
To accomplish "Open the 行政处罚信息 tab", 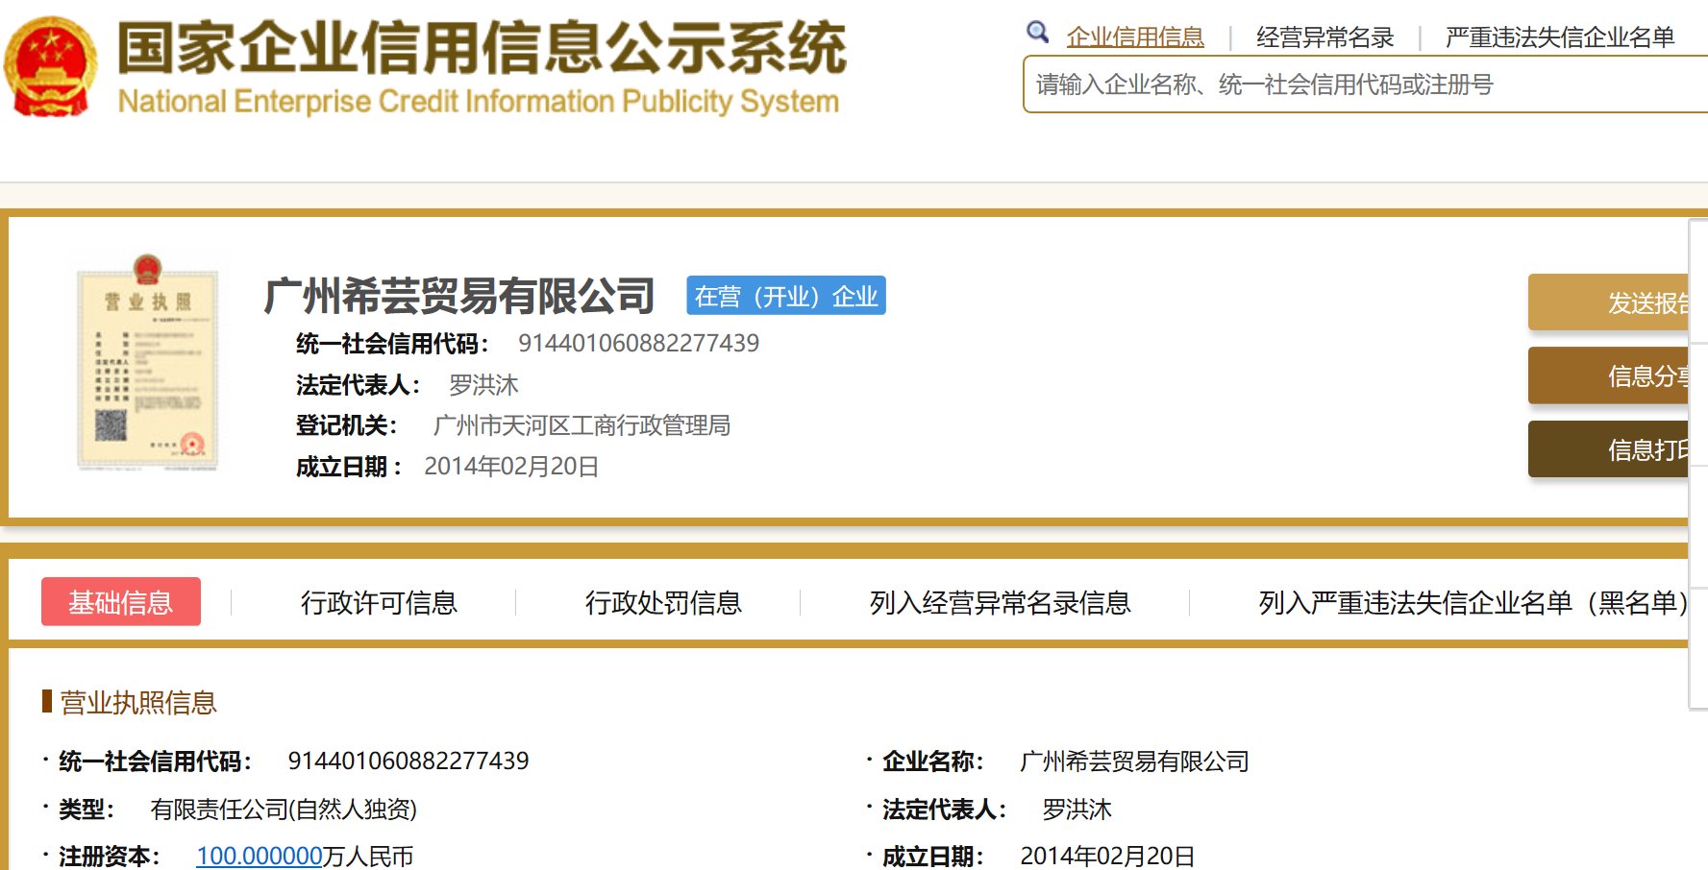I will click(x=663, y=602).
